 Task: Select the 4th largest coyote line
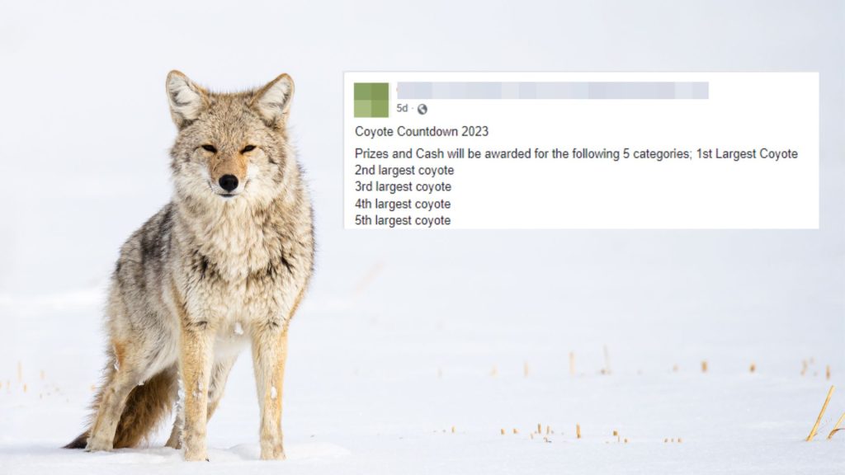(403, 205)
